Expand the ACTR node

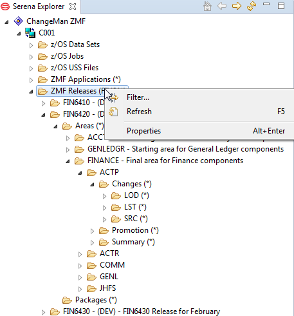80,254
